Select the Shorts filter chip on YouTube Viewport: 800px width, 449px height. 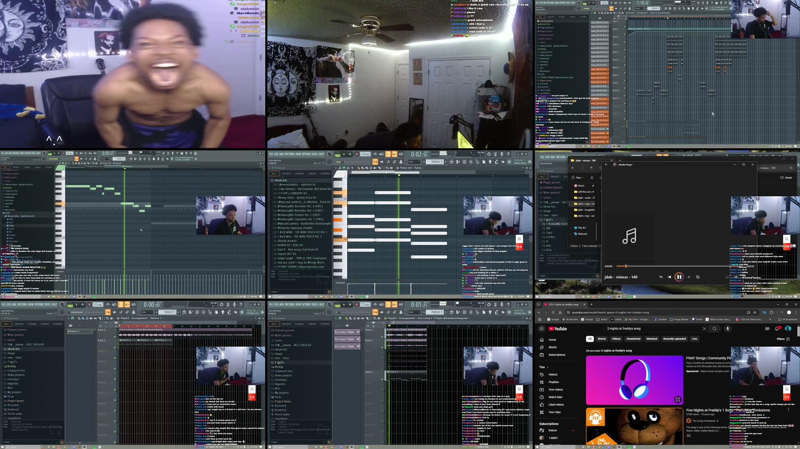[602, 339]
